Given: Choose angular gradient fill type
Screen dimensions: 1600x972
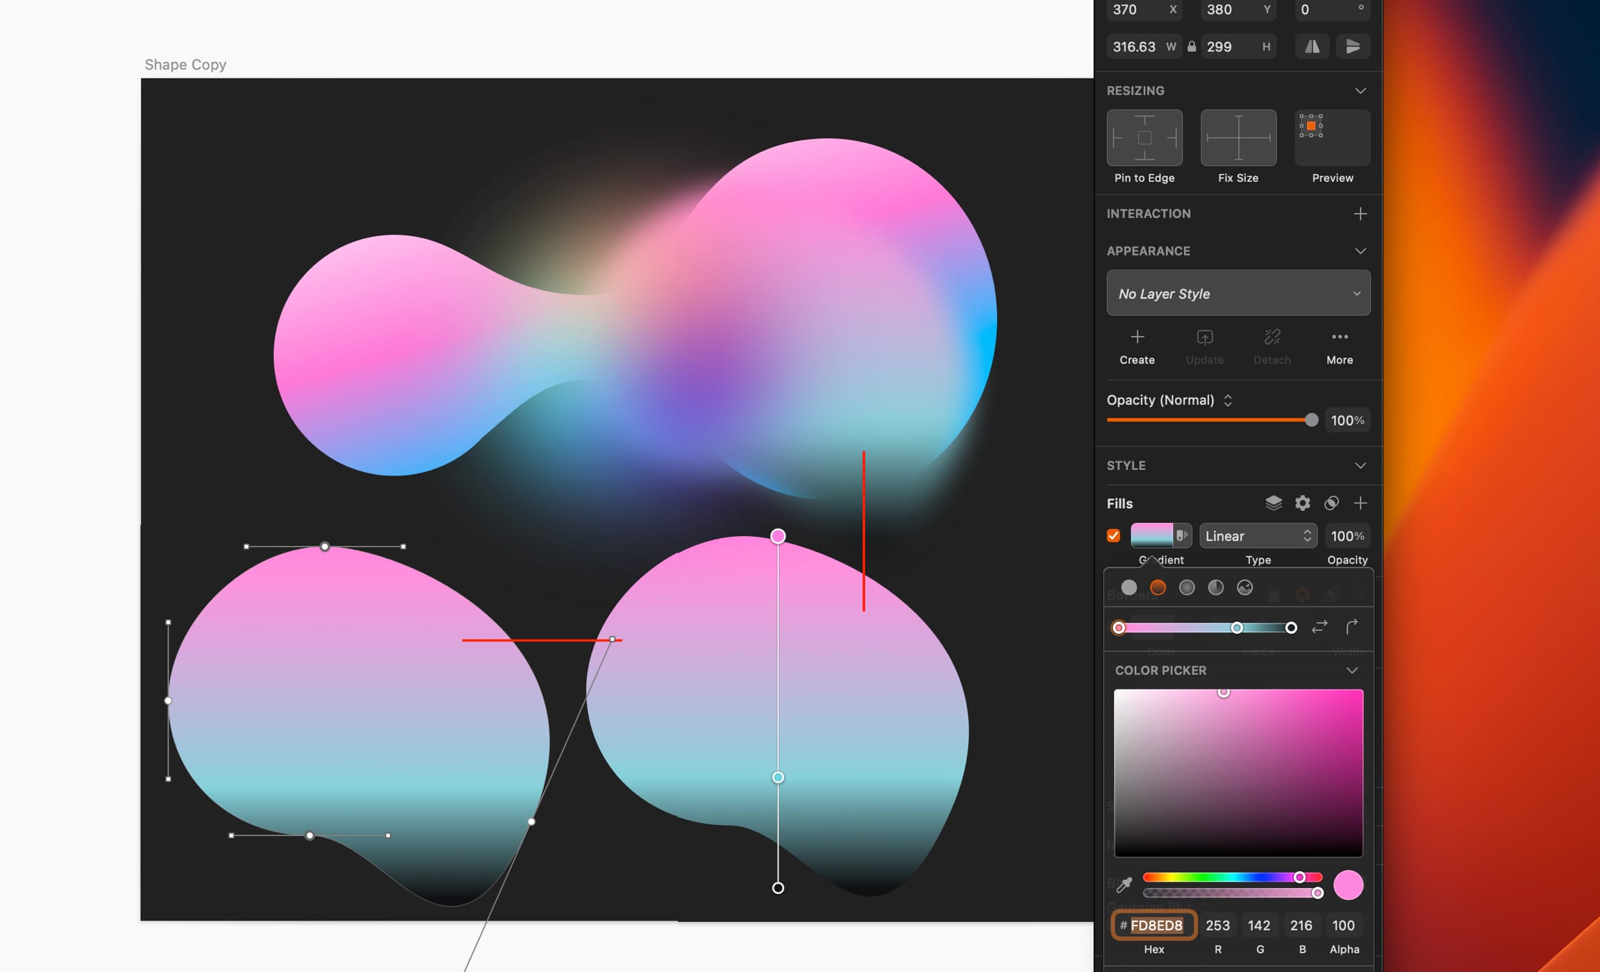Looking at the screenshot, I should coord(1215,587).
